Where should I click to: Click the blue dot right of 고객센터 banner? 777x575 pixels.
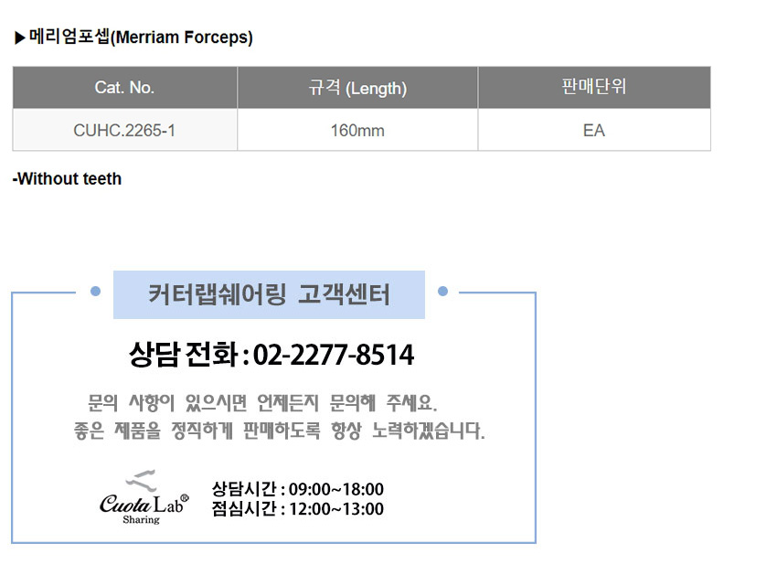click(x=442, y=293)
